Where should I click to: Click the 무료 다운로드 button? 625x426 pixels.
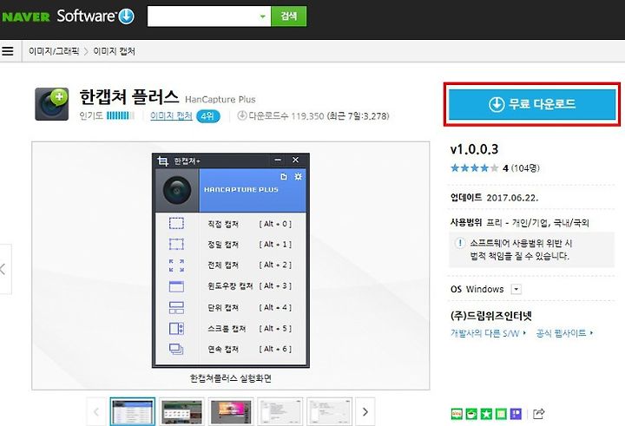click(532, 104)
